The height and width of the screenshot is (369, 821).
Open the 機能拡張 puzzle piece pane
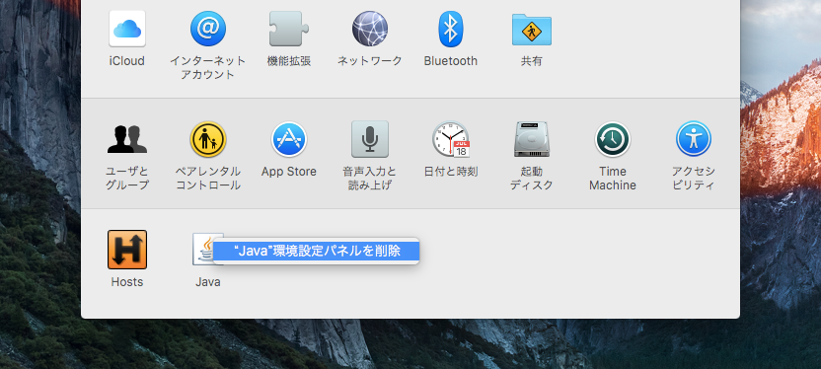pos(289,29)
